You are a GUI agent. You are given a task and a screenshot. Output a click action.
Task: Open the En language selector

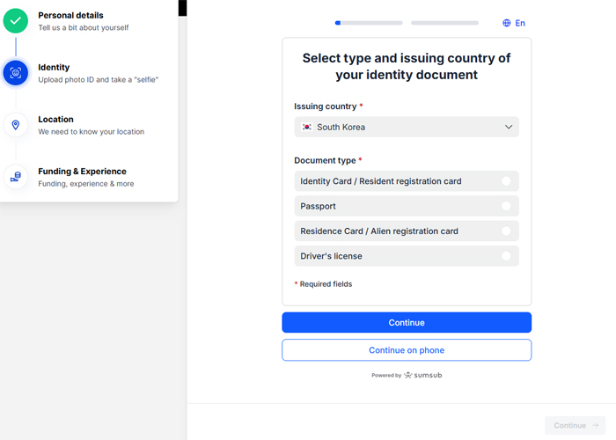click(x=514, y=23)
